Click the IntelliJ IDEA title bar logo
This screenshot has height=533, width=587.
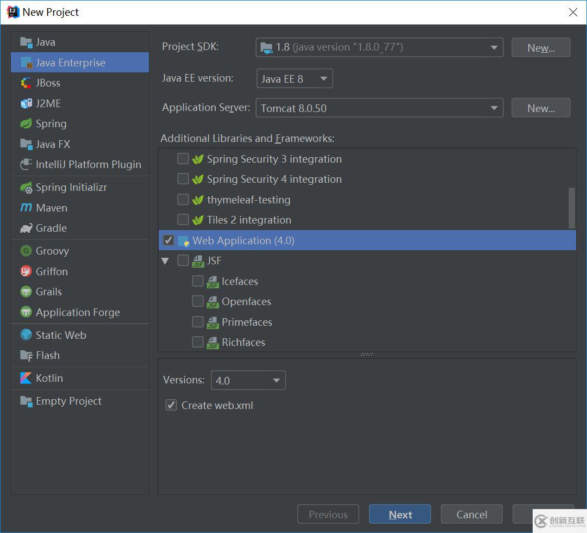point(13,12)
